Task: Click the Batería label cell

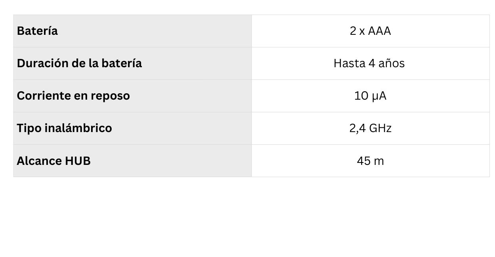Action: [37, 31]
